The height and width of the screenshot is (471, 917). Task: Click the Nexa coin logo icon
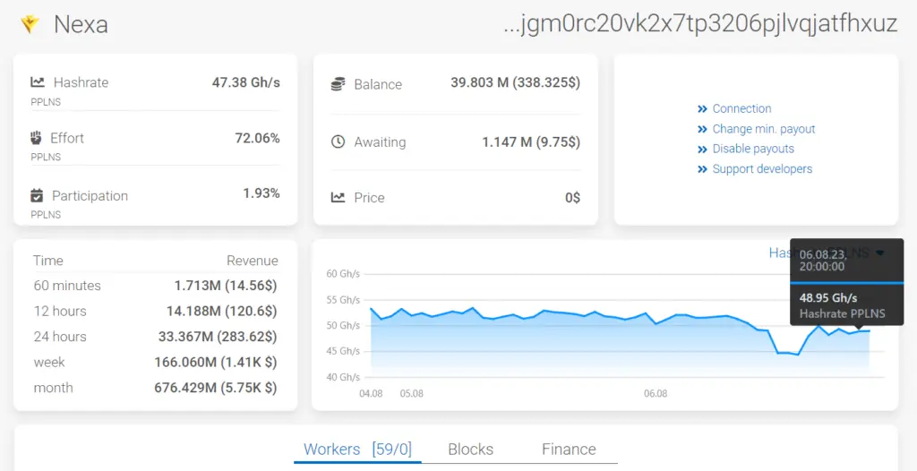(x=30, y=24)
